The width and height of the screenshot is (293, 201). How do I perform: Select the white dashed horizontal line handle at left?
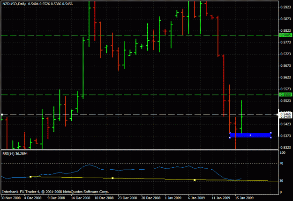(2, 115)
